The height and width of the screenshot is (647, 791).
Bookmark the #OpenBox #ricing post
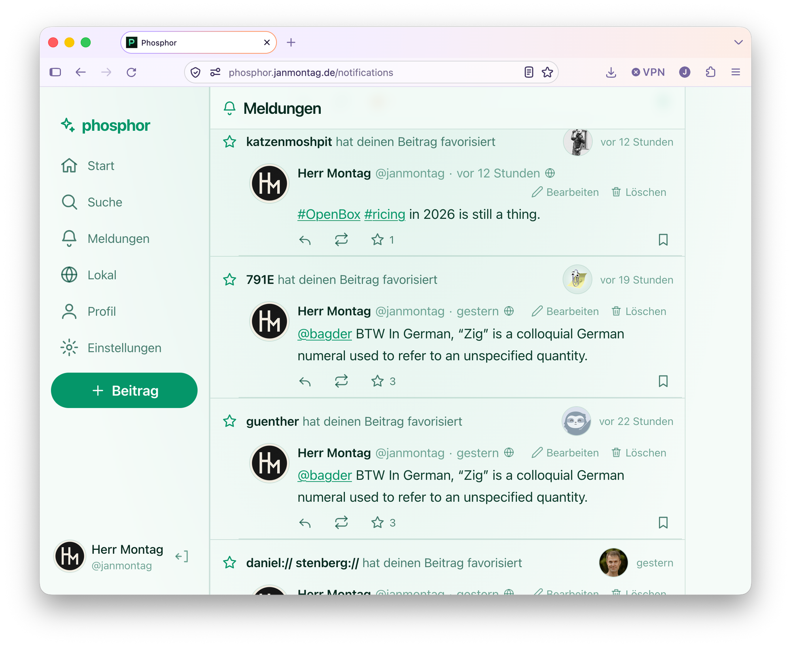[x=663, y=240]
